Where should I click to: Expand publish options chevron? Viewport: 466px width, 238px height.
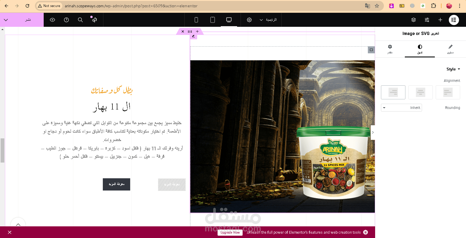point(6,20)
